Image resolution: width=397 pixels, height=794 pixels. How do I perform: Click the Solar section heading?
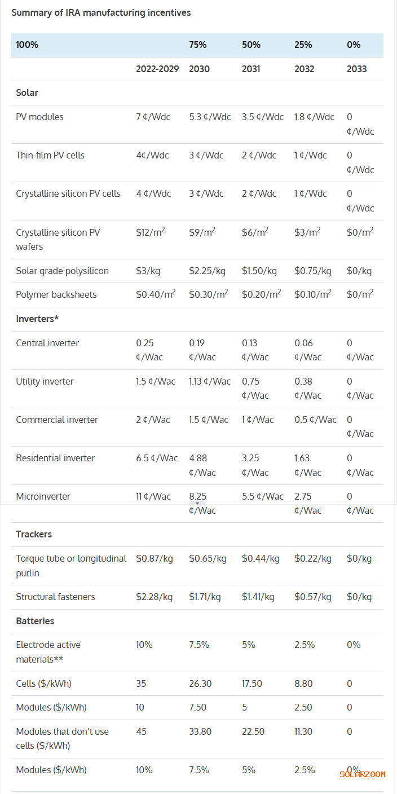tap(27, 92)
